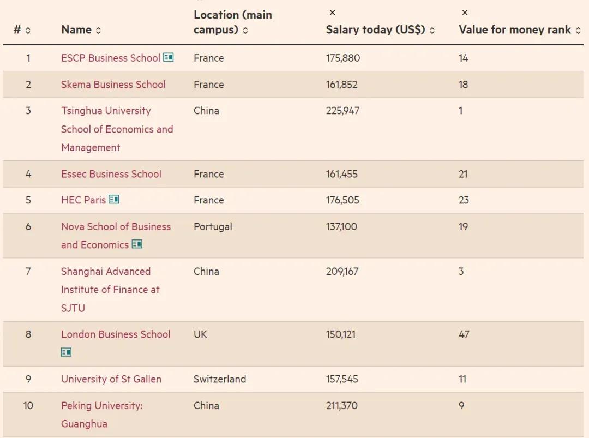The height and width of the screenshot is (438, 589).
Task: Sort by Value for money rank arrows
Action: tap(578, 31)
